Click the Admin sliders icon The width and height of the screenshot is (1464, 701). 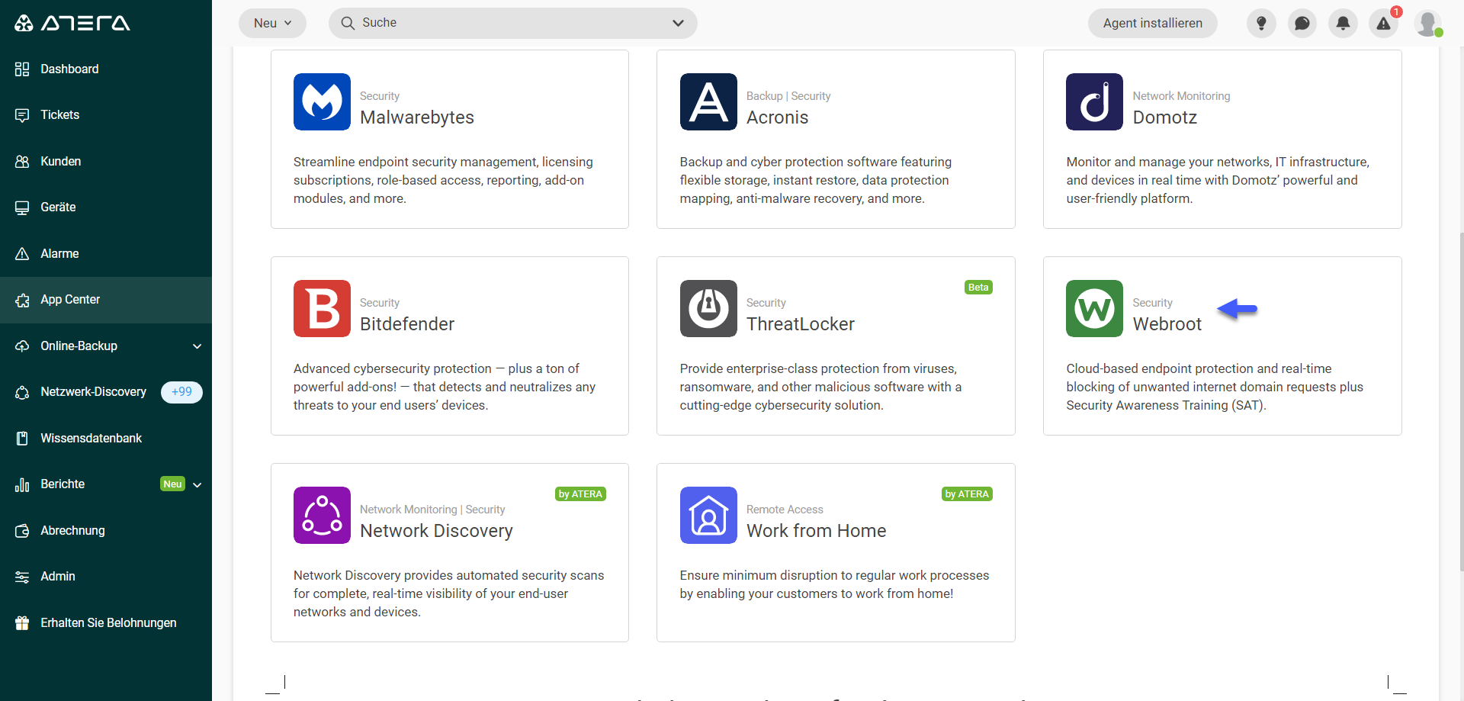[x=22, y=577]
